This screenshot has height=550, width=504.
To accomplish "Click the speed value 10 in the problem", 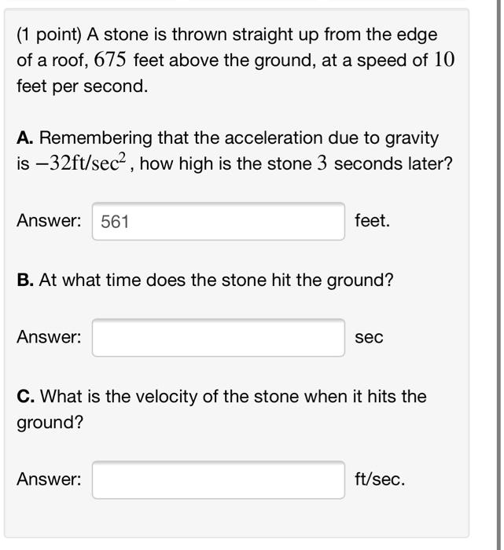I will coord(443,60).
